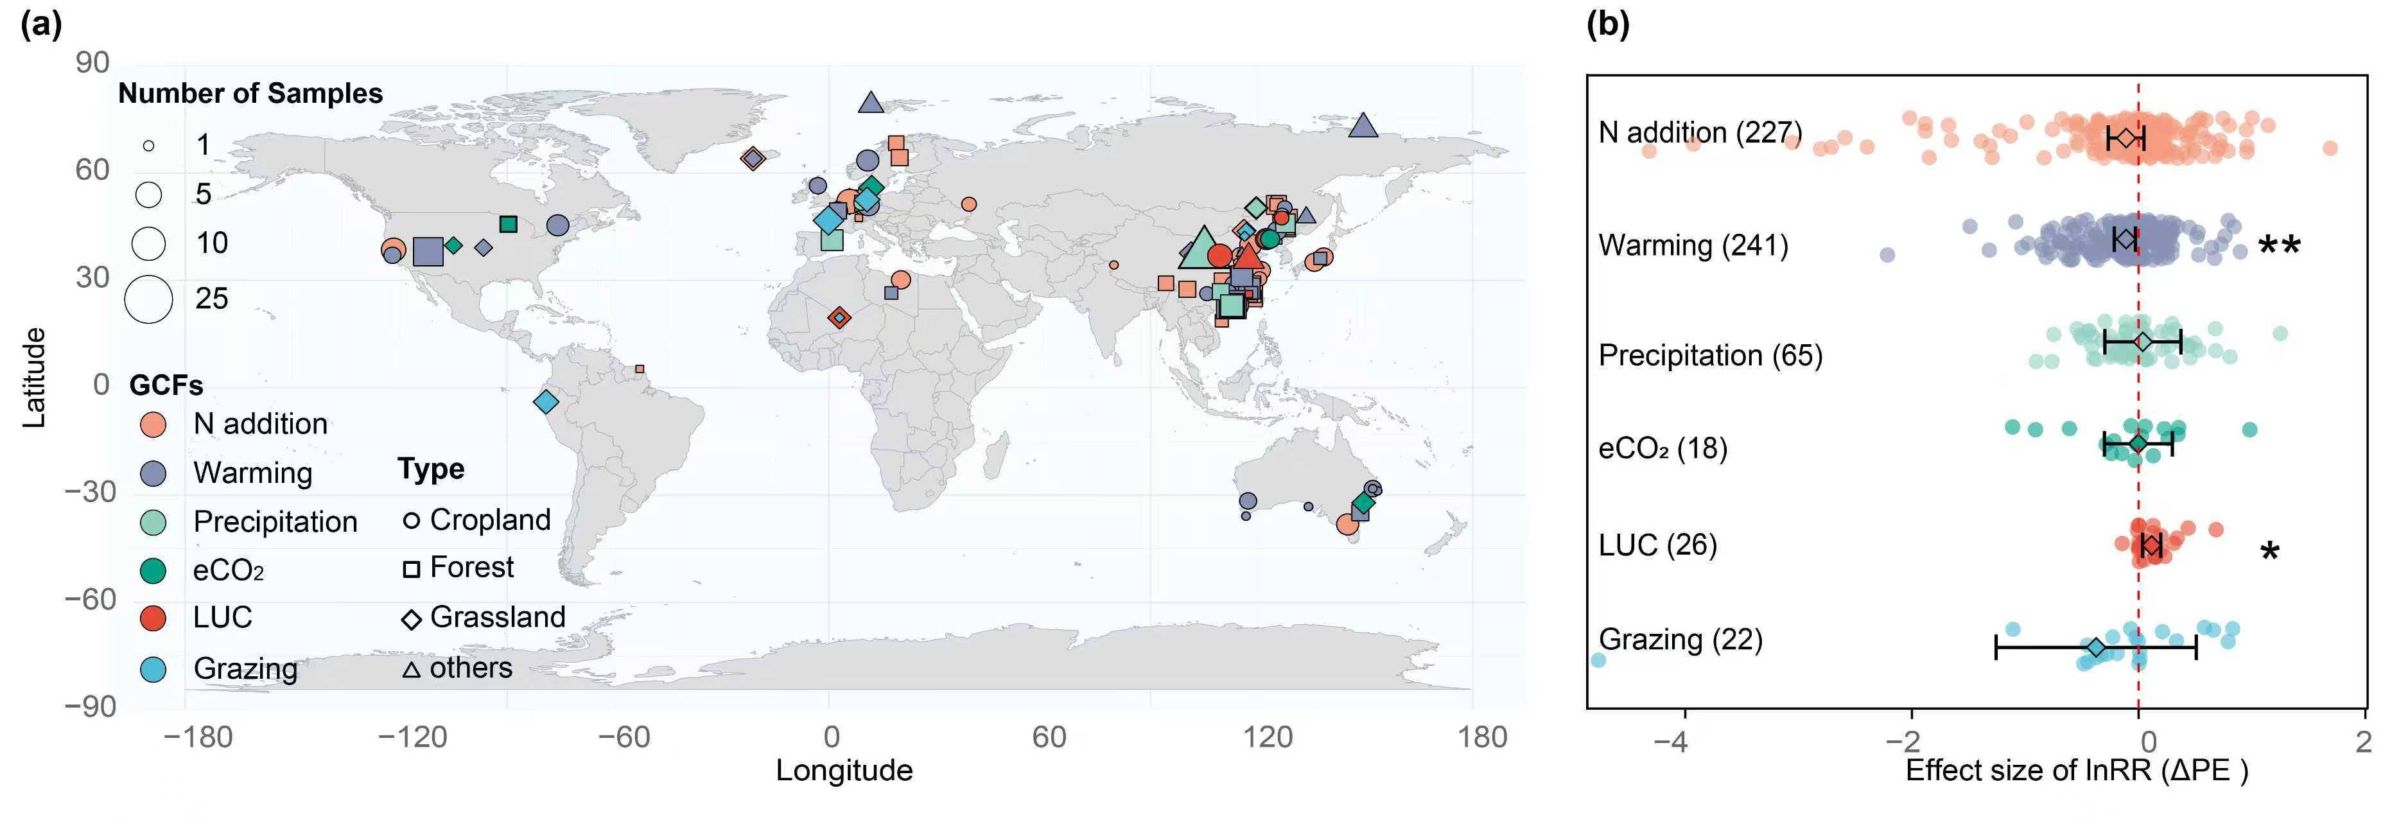
Task: Click the N addition legend color circle
Action: (x=153, y=424)
